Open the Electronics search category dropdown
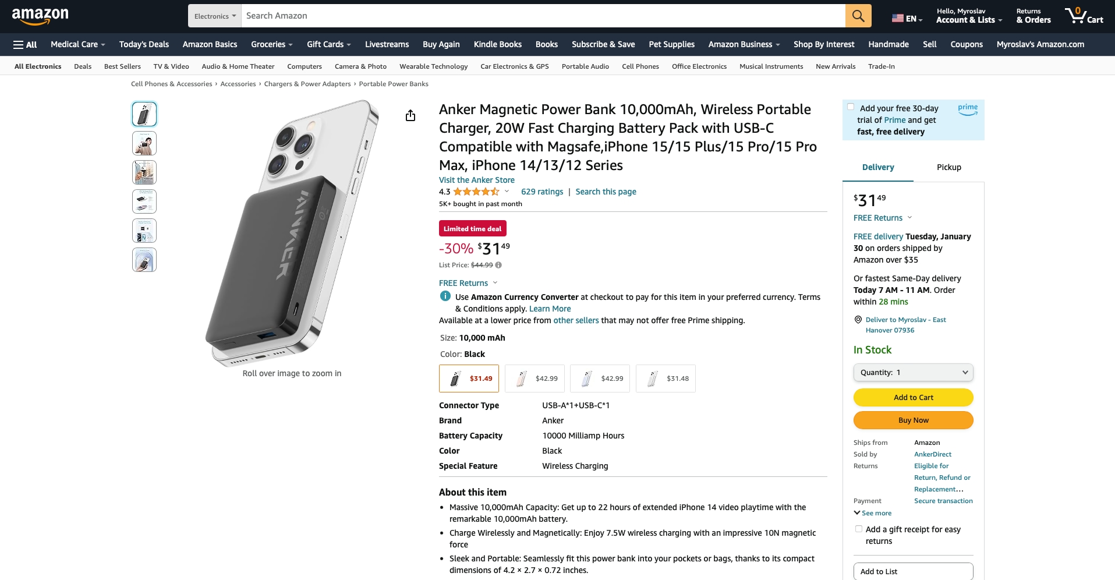 (x=215, y=16)
